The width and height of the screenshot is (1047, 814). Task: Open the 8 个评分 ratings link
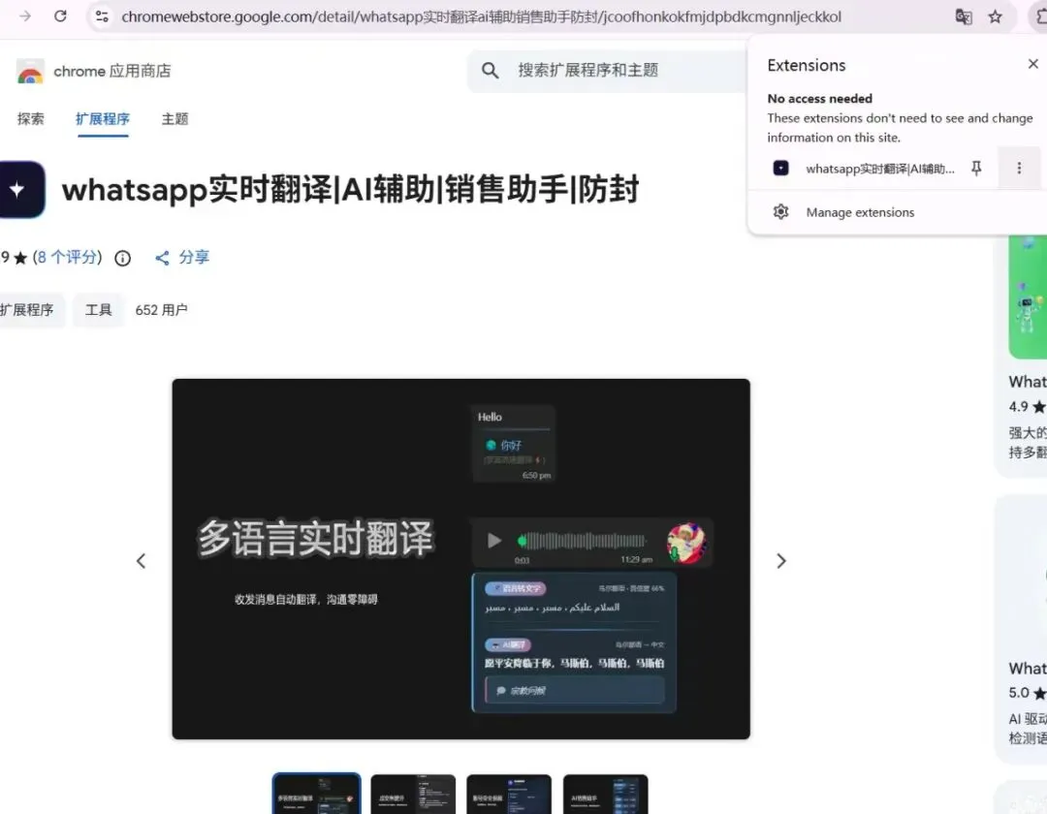click(68, 257)
